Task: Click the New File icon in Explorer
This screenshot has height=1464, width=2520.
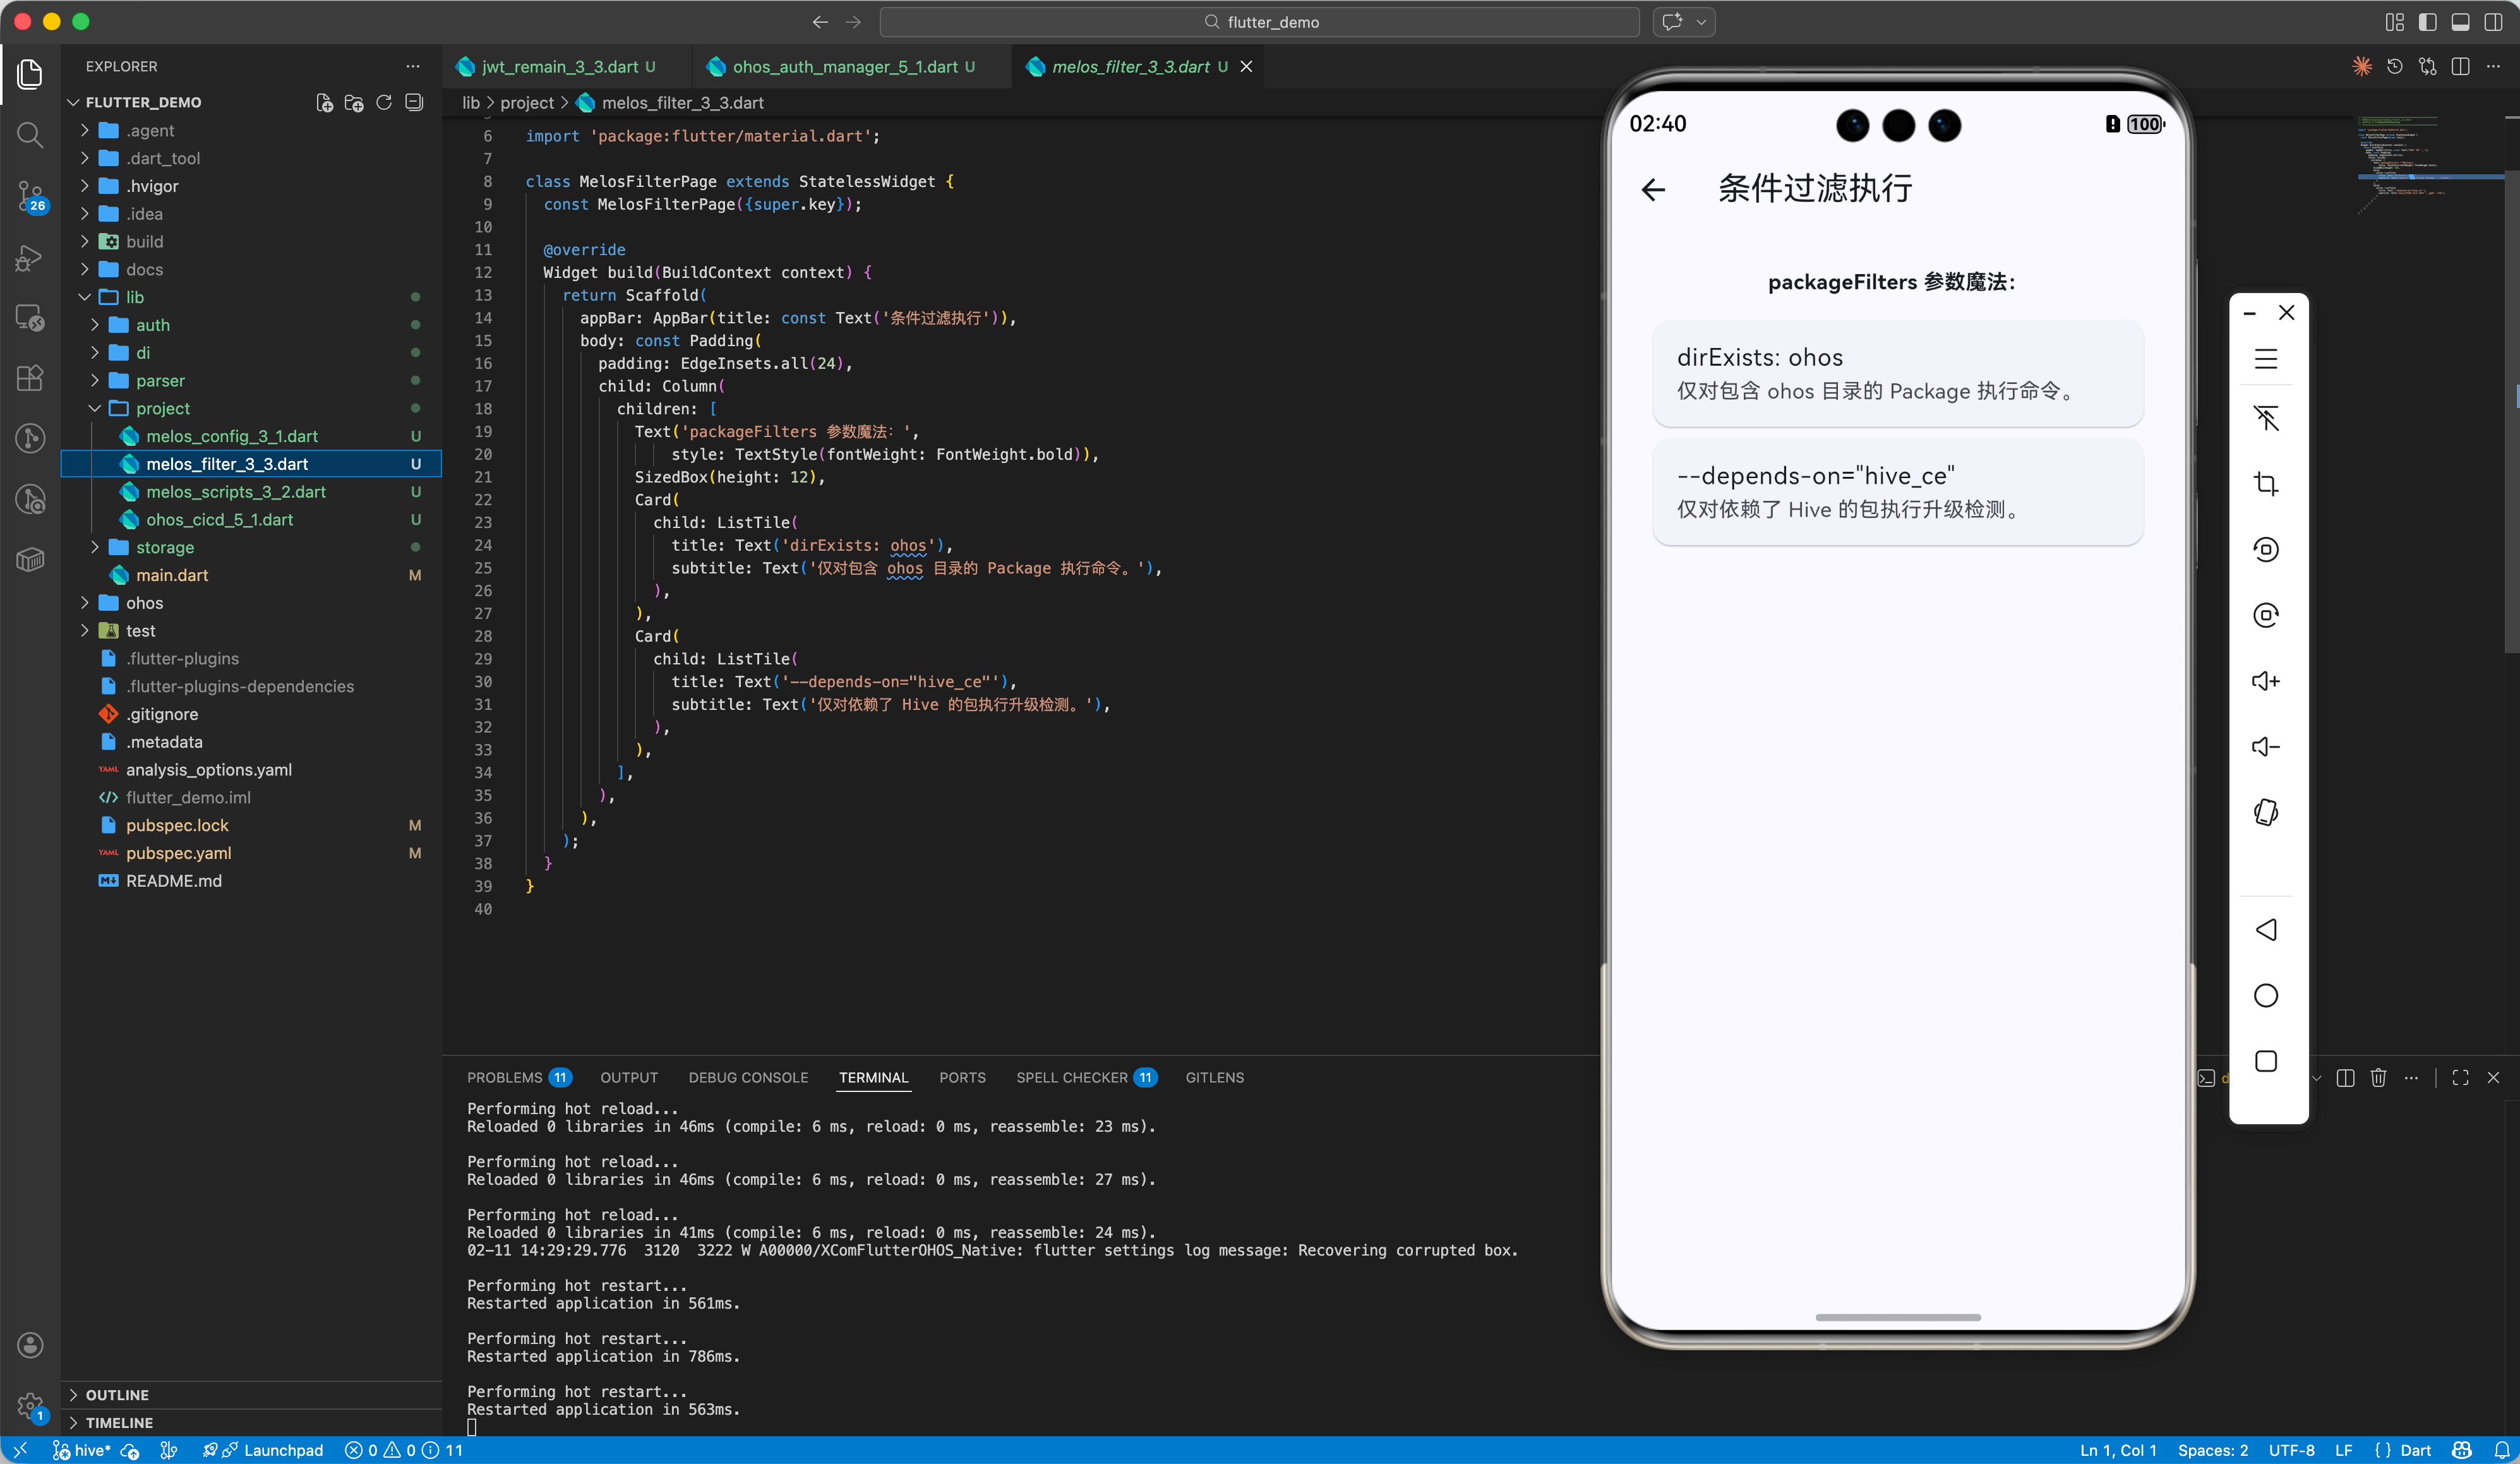Action: (324, 102)
